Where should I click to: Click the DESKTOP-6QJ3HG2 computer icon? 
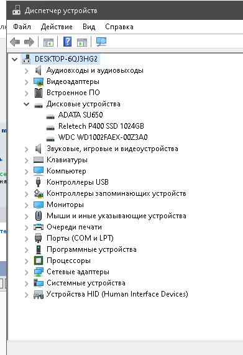click(27, 59)
